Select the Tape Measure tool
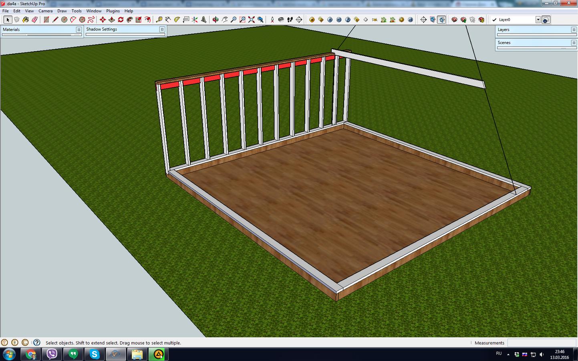Image resolution: width=578 pixels, height=361 pixels. 159,20
